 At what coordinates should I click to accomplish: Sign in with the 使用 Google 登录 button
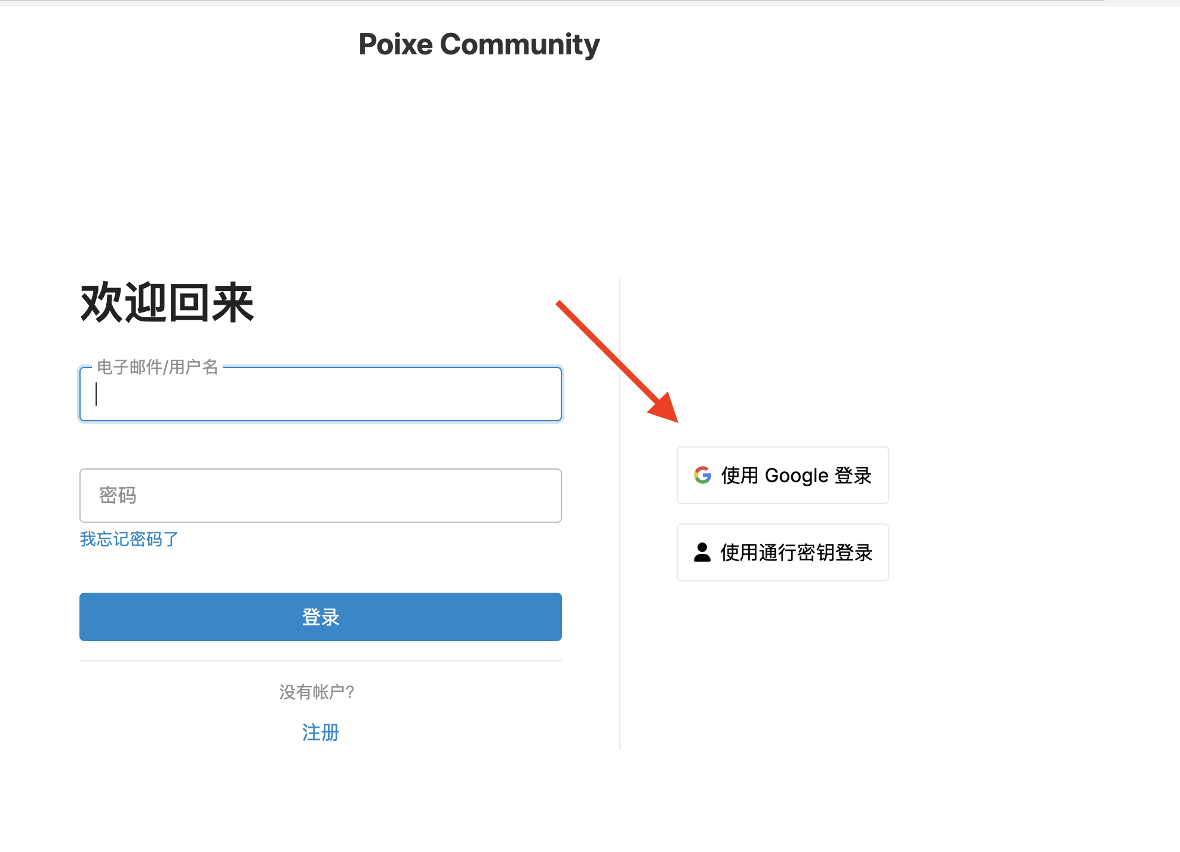pos(782,476)
